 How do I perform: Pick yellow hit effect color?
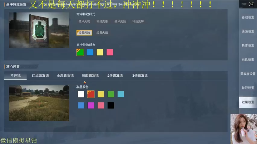tap(100, 52)
